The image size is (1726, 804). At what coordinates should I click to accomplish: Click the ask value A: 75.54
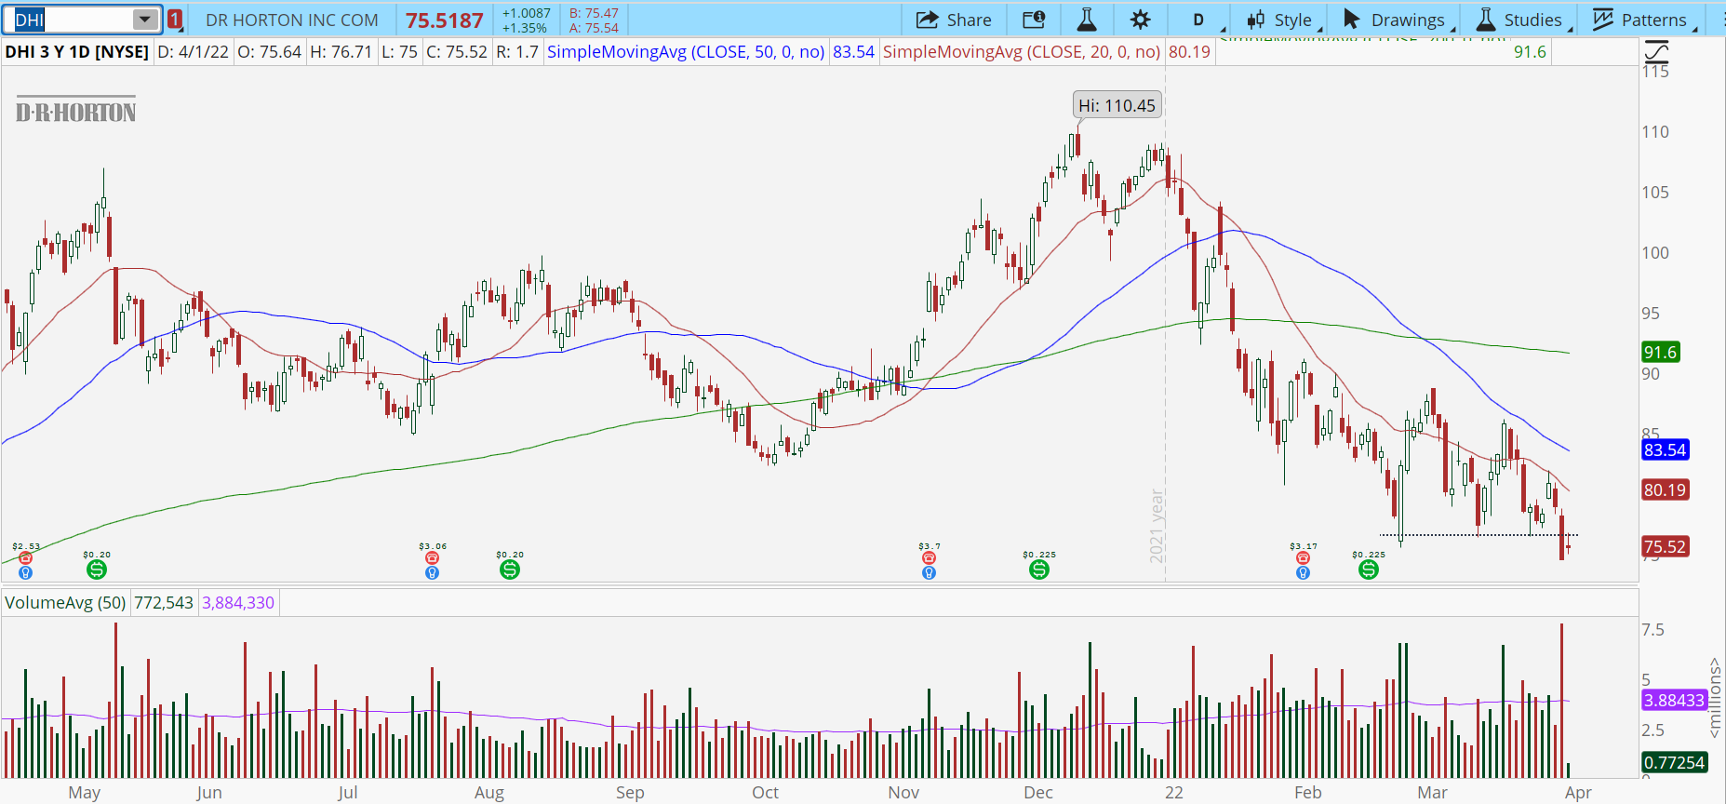594,28
